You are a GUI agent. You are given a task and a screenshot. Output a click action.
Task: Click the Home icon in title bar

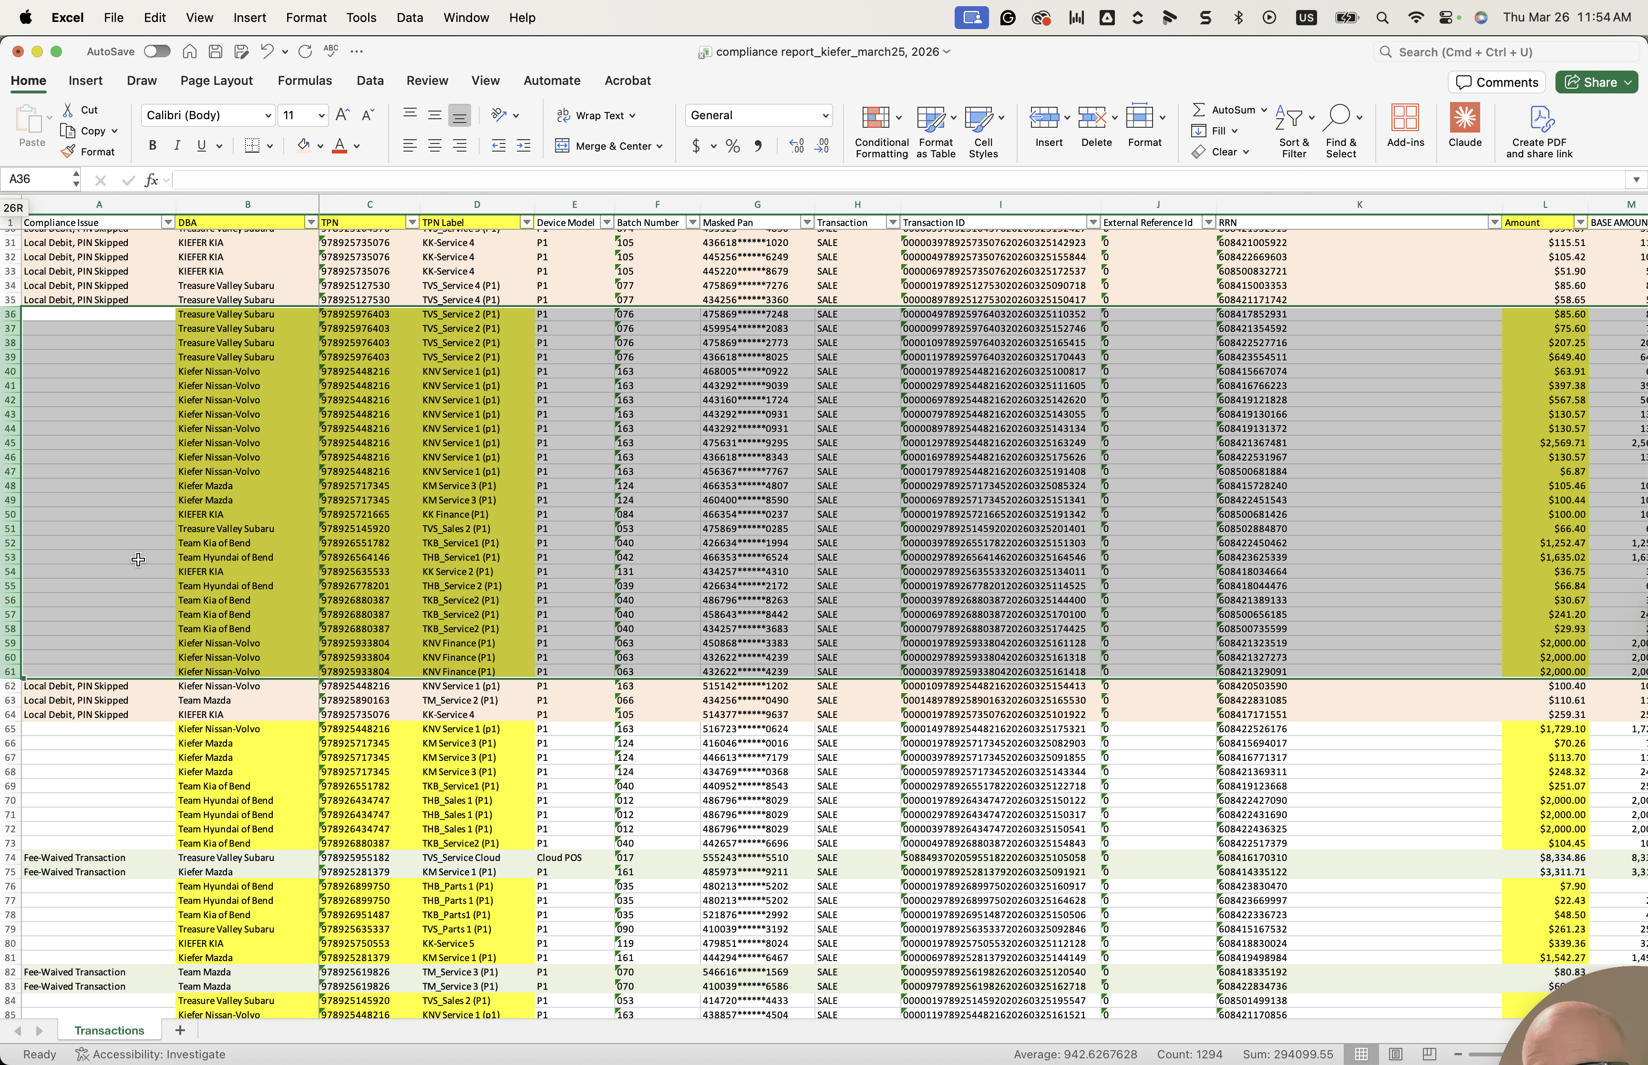(189, 51)
